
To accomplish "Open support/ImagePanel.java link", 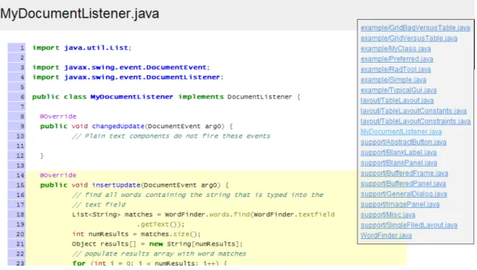I will tap(400, 204).
